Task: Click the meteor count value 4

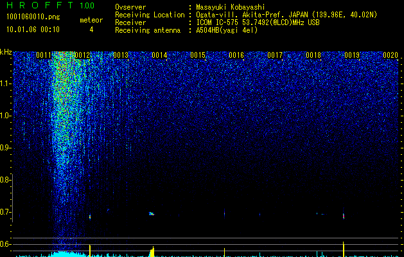Action: 91,30
